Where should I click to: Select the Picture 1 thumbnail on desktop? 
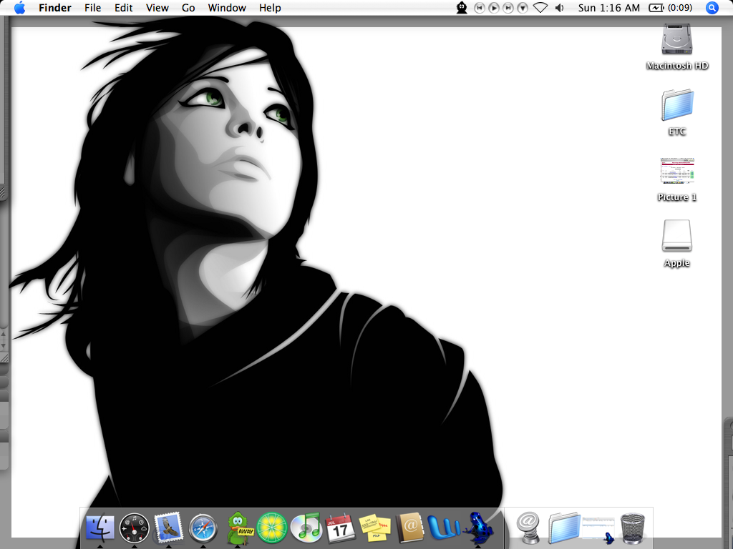677,170
